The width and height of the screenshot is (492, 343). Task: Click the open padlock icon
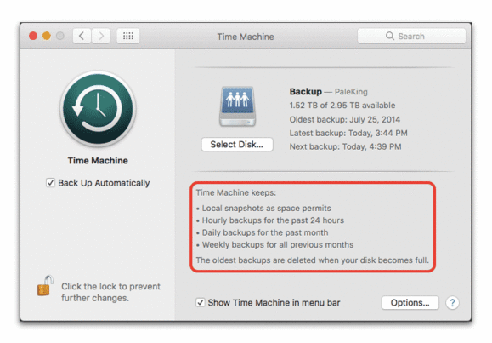[x=45, y=286]
